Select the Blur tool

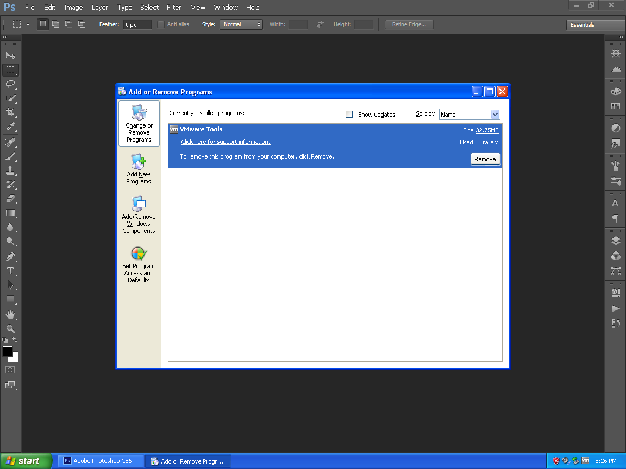[10, 227]
